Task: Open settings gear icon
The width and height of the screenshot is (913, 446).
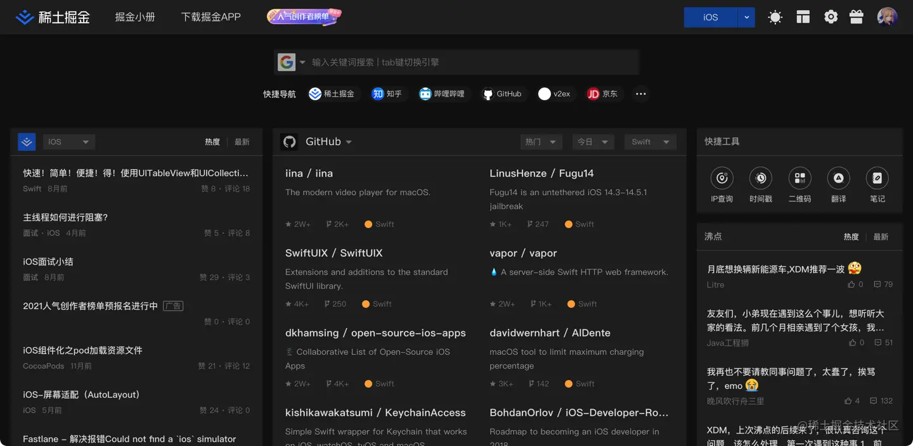Action: point(831,17)
